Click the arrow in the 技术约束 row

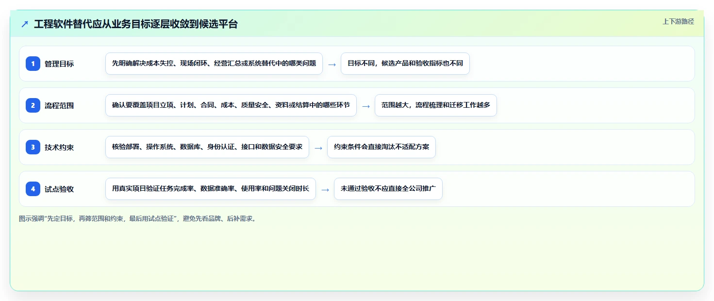(318, 148)
